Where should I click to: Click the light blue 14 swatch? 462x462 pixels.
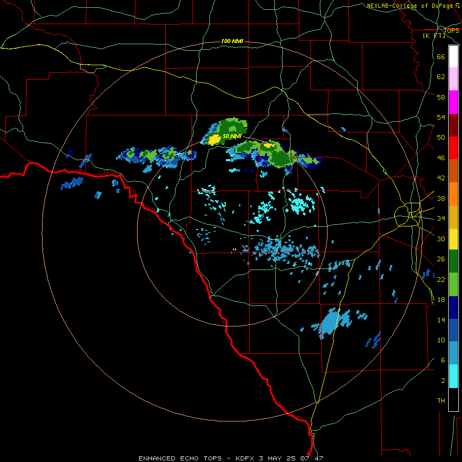[x=453, y=353]
